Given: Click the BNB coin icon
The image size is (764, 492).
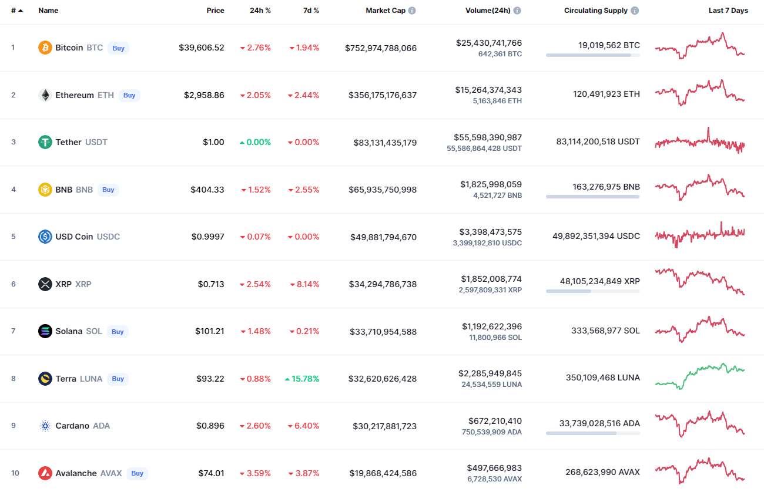Looking at the screenshot, I should point(45,190).
